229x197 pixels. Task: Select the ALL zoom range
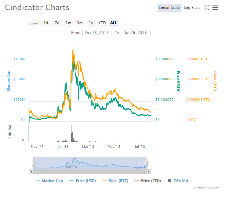[114, 23]
